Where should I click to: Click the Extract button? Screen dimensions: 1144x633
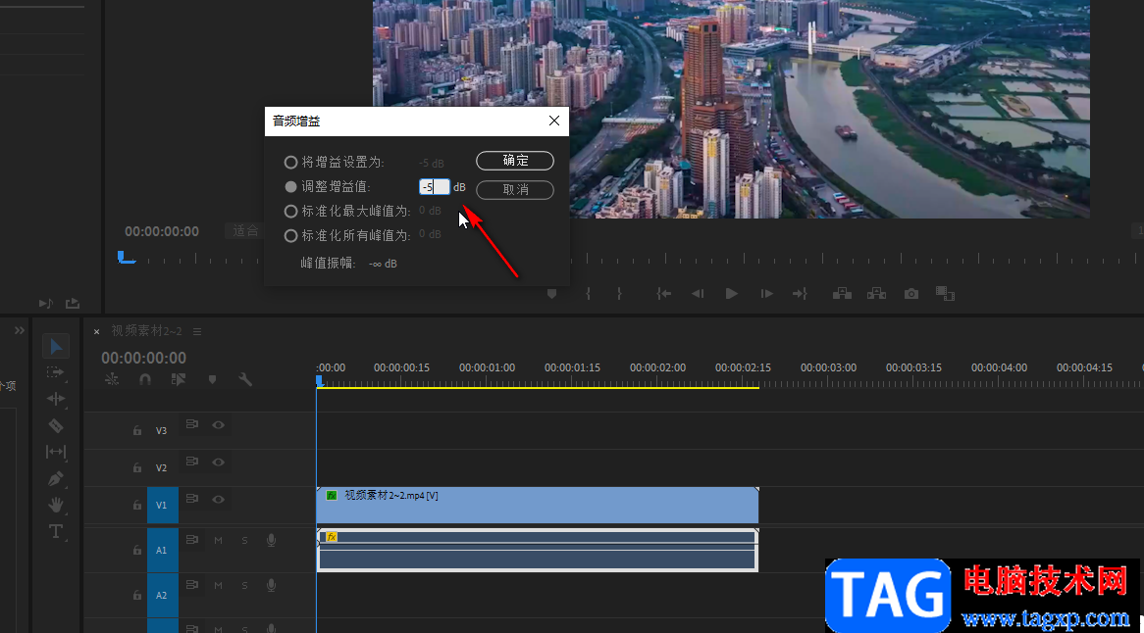point(876,294)
